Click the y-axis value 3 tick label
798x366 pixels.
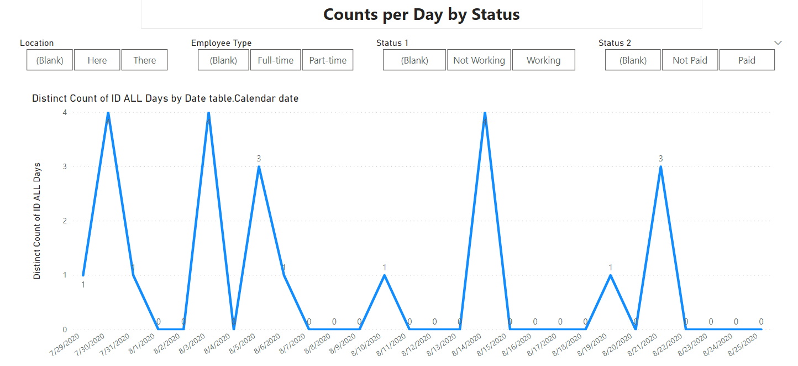click(65, 166)
